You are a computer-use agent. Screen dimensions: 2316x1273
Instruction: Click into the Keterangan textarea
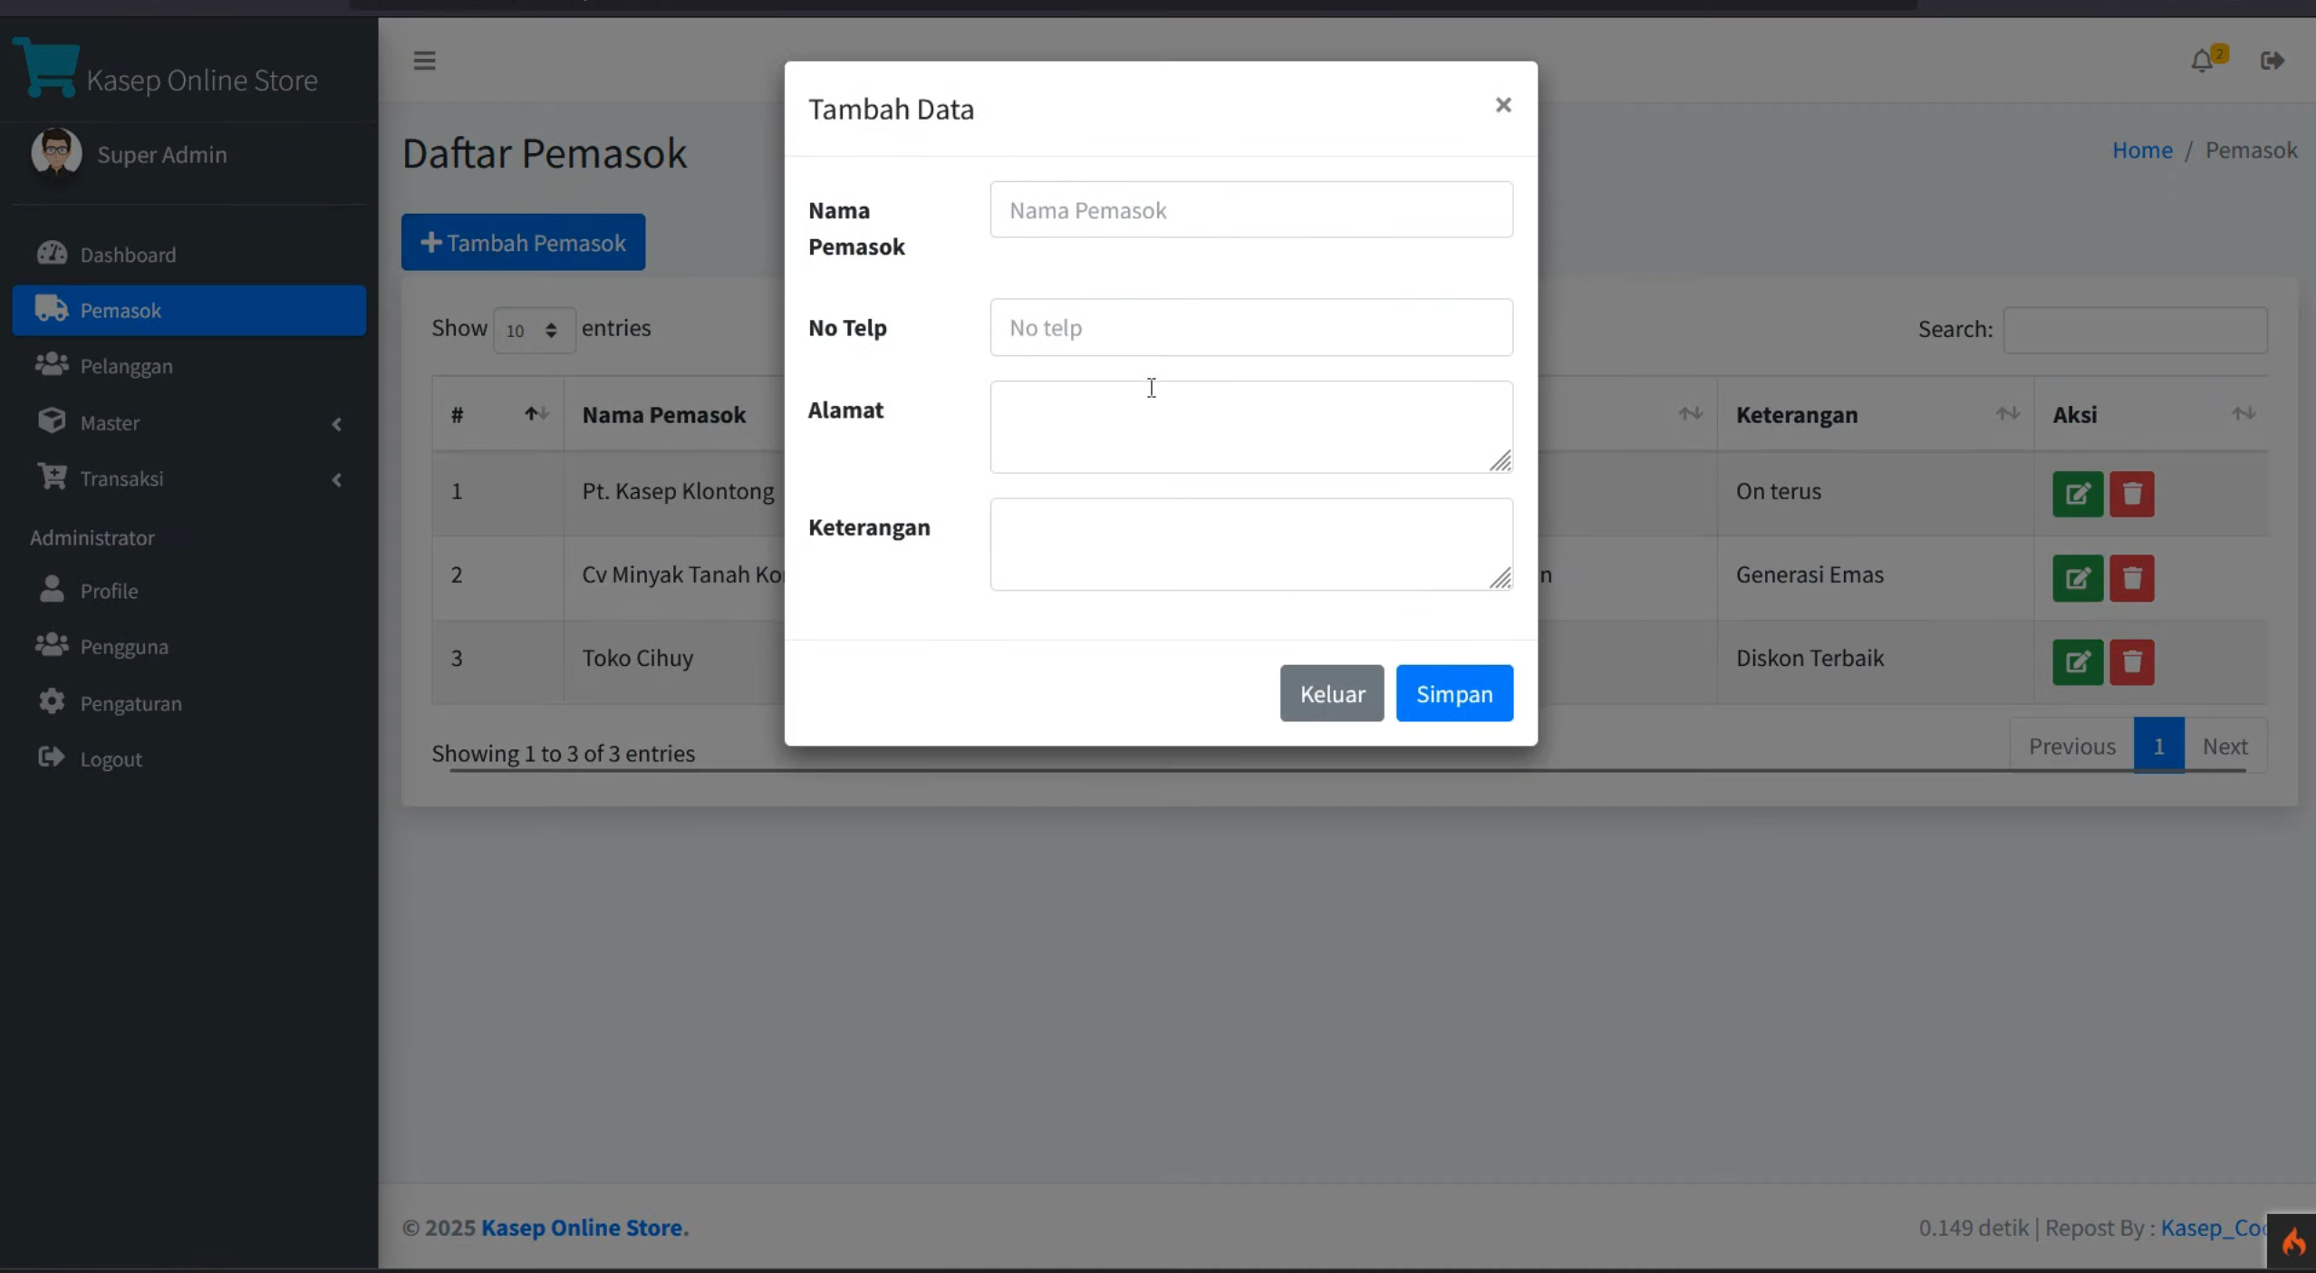pos(1251,545)
